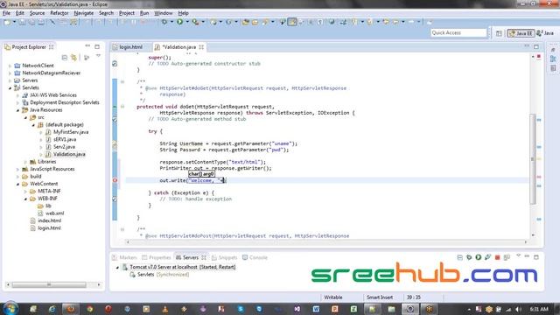Select MyFirstServ.java in the tree
Screen dimensions: 560x315
(71, 132)
